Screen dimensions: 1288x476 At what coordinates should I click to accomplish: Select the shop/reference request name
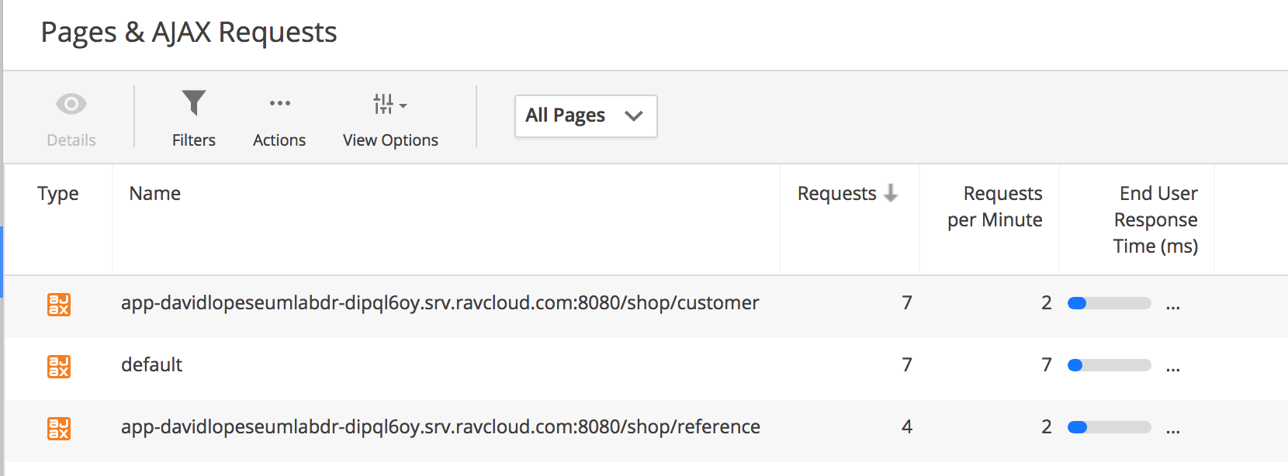(x=440, y=426)
